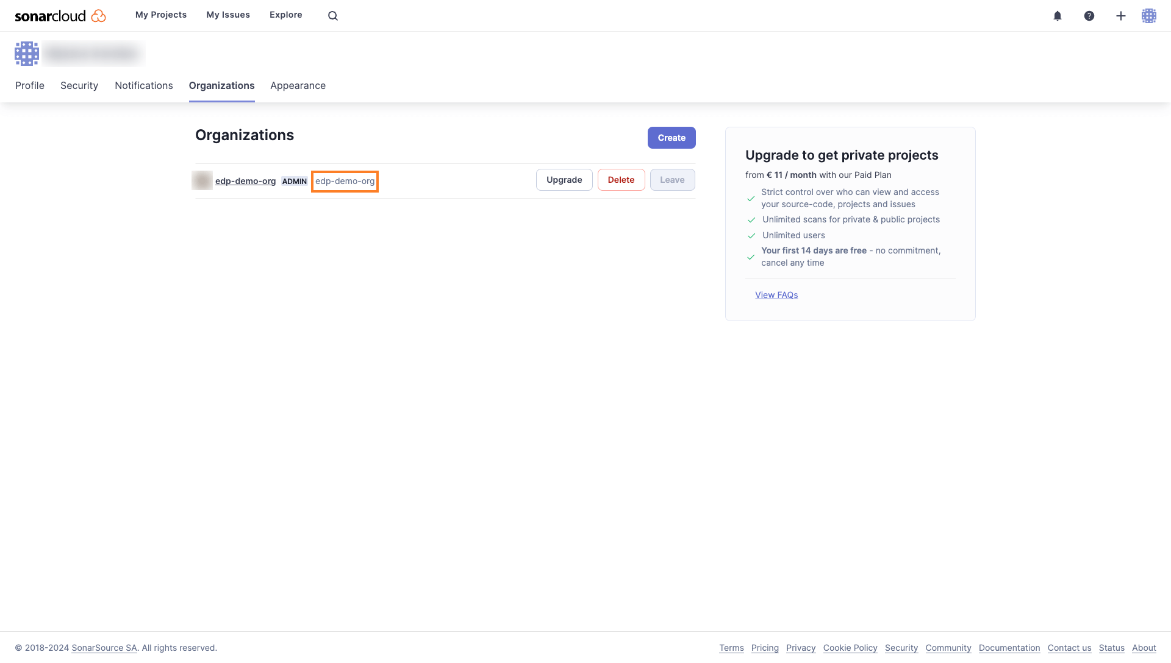Click the Delete organization button
1171x663 pixels.
620,179
